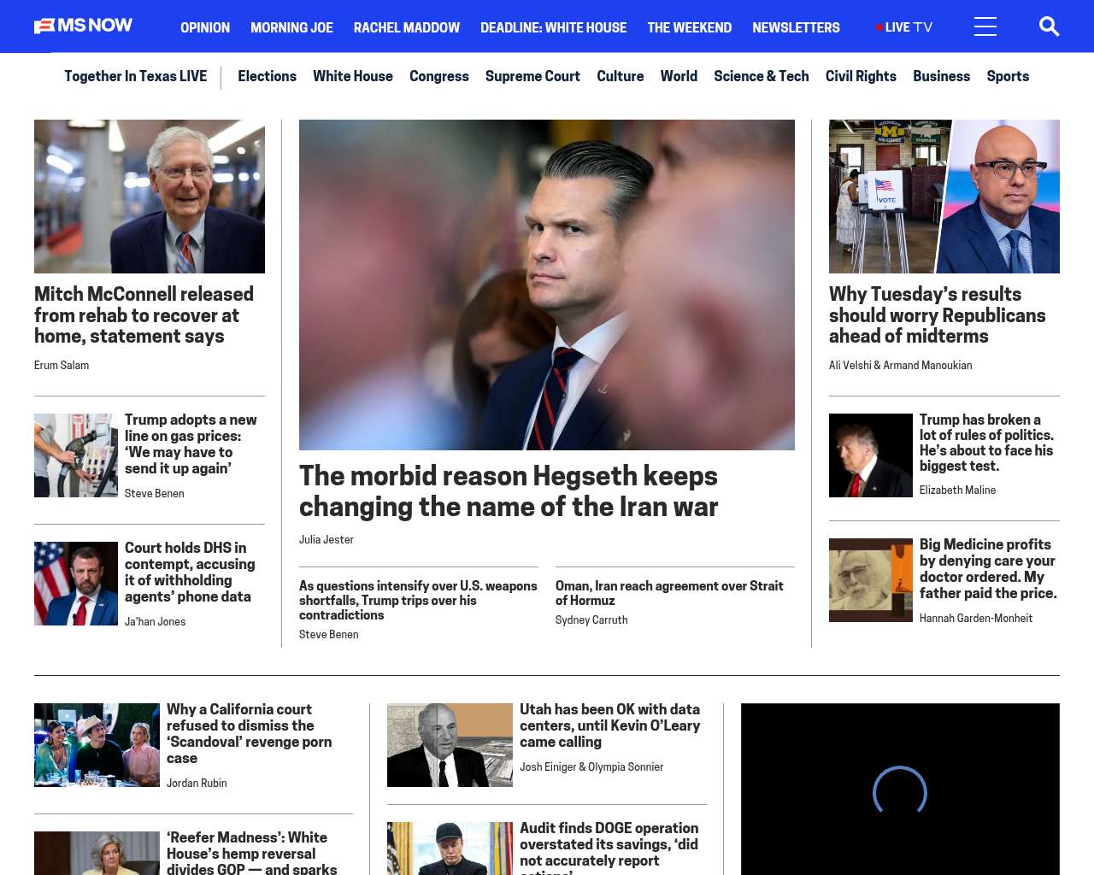Select the White House topic tab

coord(353,76)
